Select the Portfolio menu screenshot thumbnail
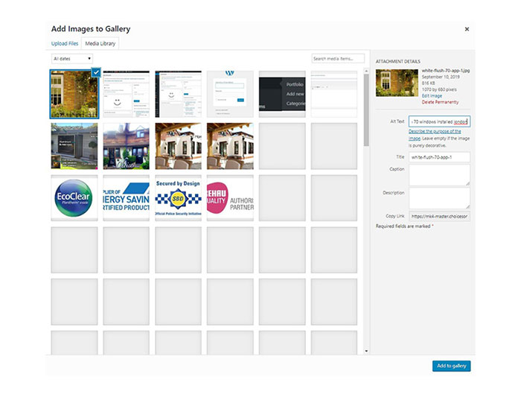 282,94
